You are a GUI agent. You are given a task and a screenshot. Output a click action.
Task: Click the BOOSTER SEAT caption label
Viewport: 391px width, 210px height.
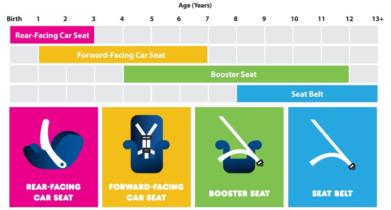point(239,194)
